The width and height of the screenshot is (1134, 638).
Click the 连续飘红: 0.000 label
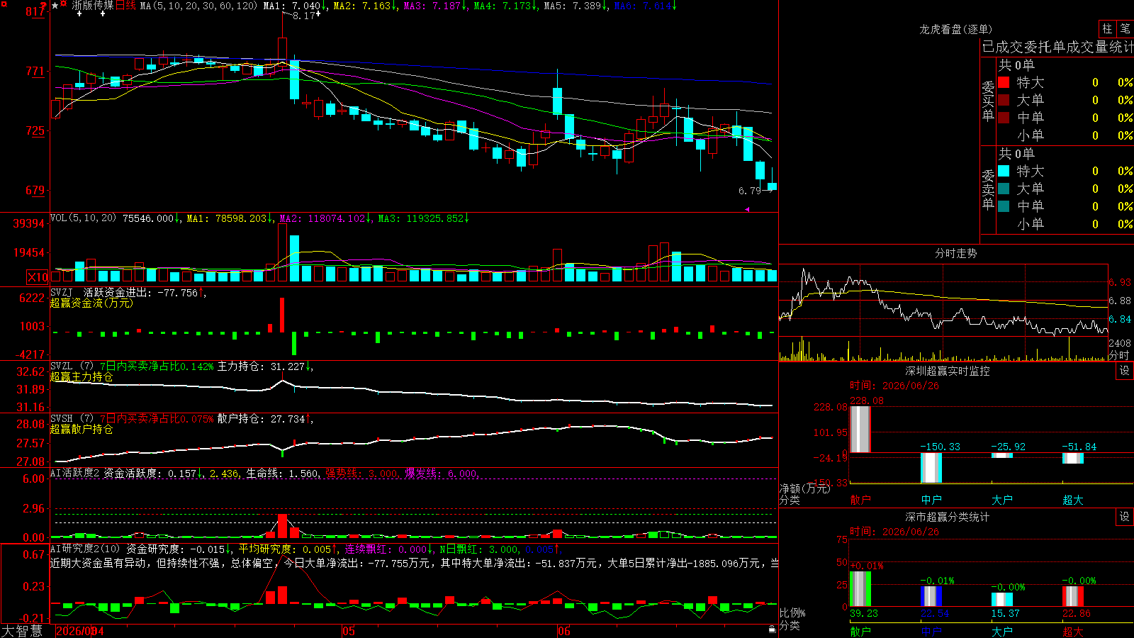(387, 549)
